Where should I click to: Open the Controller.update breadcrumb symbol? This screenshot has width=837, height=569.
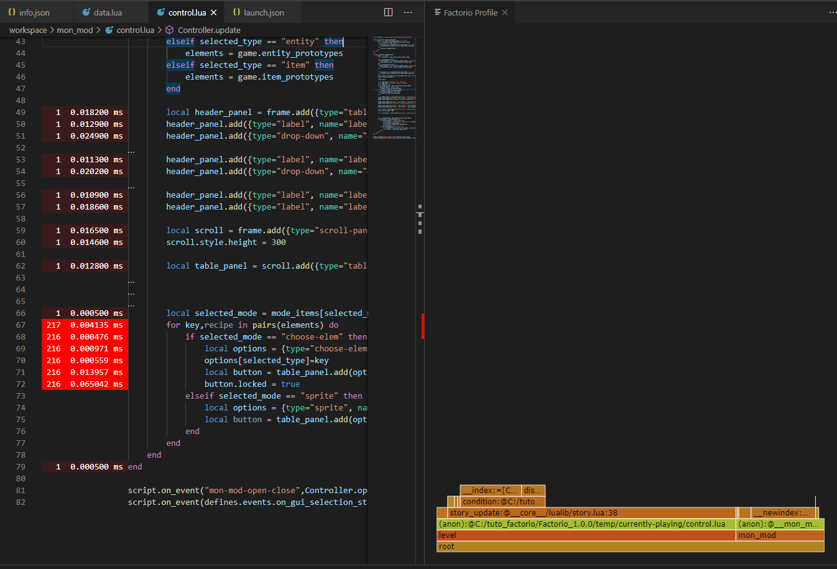point(208,30)
